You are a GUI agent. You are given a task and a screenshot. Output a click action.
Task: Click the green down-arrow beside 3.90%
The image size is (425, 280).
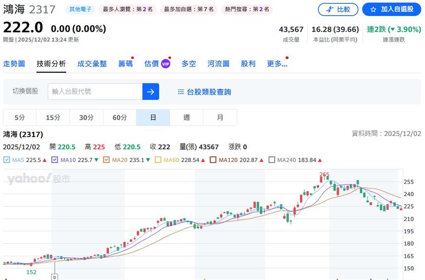(392, 29)
